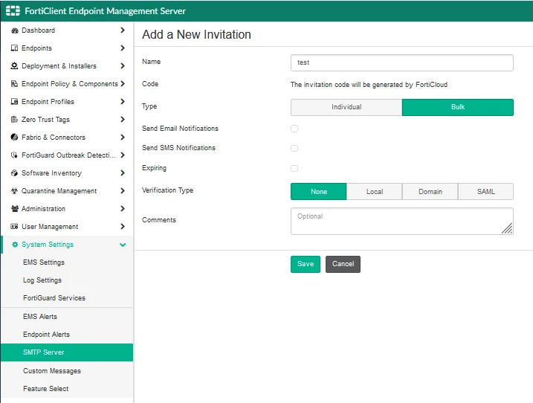Click the Administration menu label
This screenshot has width=533, height=403.
[x=44, y=208]
